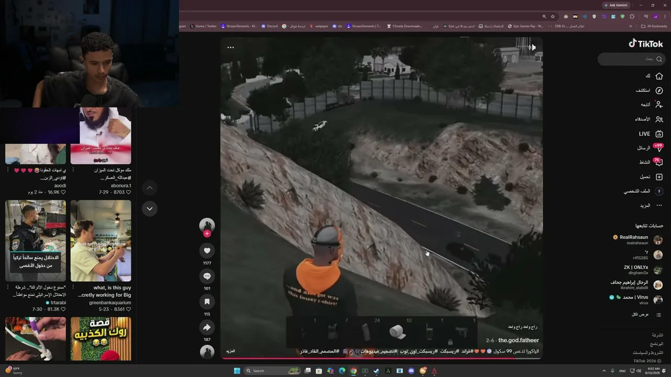The image size is (671, 377).
Task: Open Discord from the taskbar
Action: click(412, 371)
